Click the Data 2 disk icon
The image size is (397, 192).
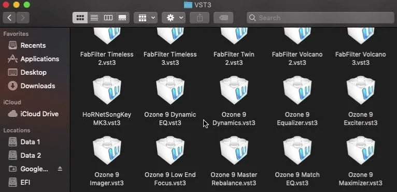pos(12,155)
